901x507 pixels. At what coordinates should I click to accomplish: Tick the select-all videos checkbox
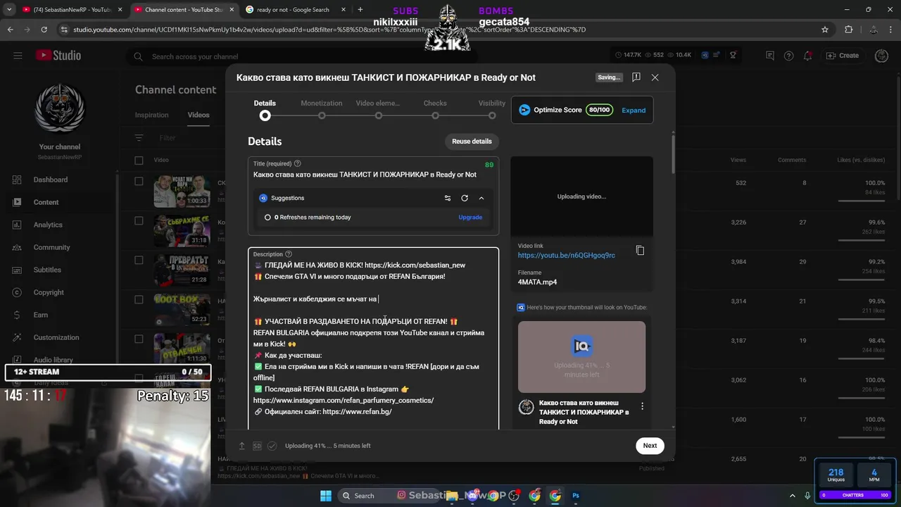(x=139, y=160)
